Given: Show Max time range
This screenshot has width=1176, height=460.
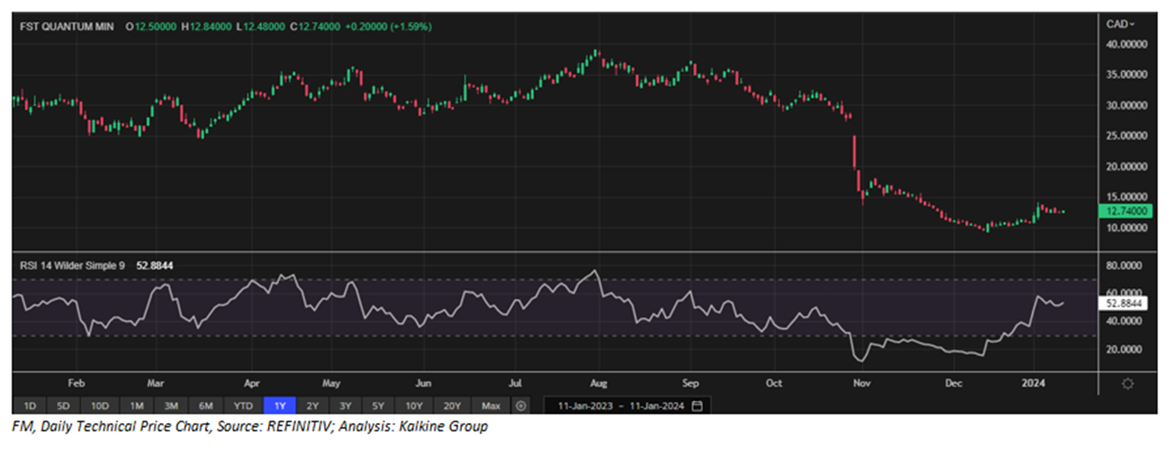Looking at the screenshot, I should pos(490,406).
